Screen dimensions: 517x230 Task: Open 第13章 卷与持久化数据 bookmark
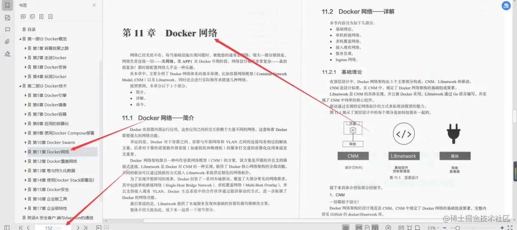pyautogui.click(x=54, y=171)
